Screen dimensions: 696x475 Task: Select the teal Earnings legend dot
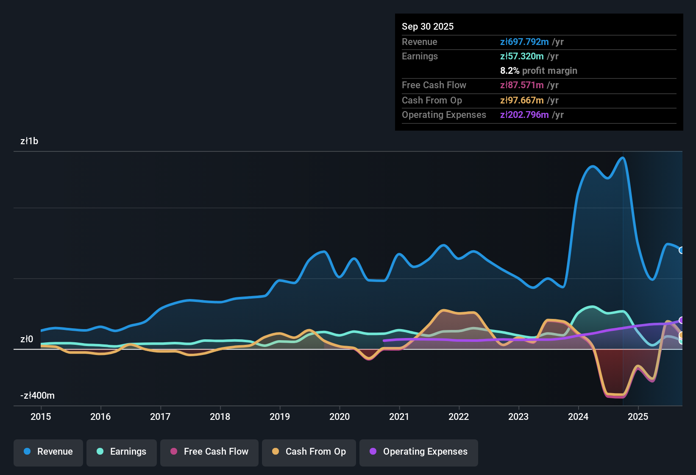pos(100,452)
